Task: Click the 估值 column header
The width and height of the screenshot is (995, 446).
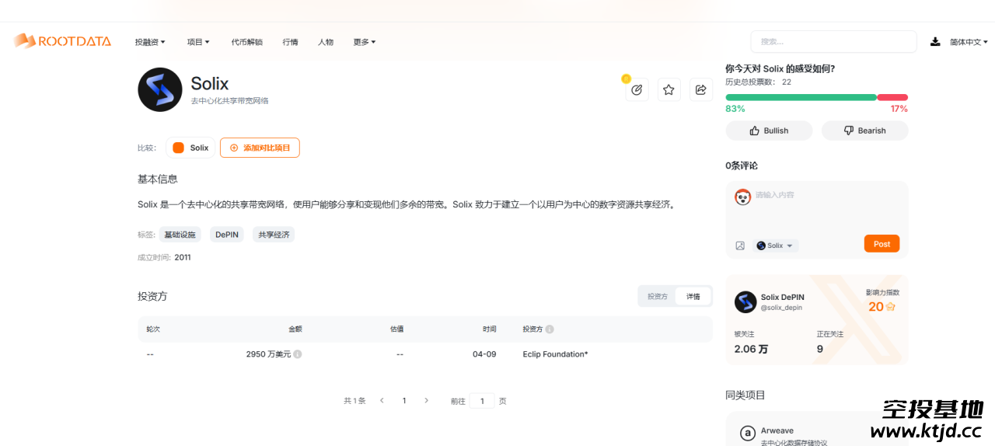Action: pos(396,329)
